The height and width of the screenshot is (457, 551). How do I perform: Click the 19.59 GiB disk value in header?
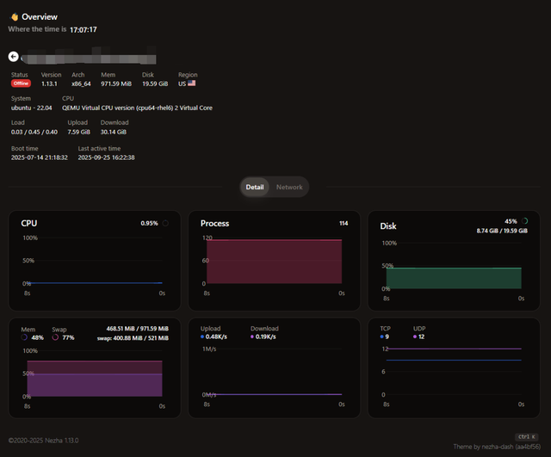point(155,83)
